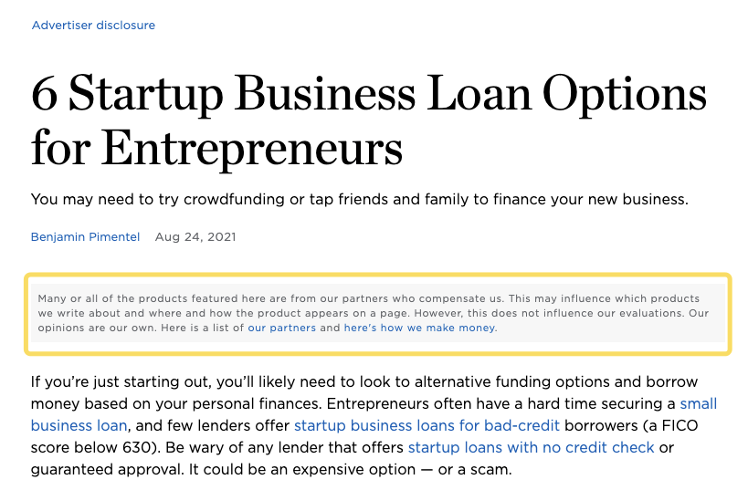
Task: Open the "our partners" link
Action: pyautogui.click(x=281, y=328)
